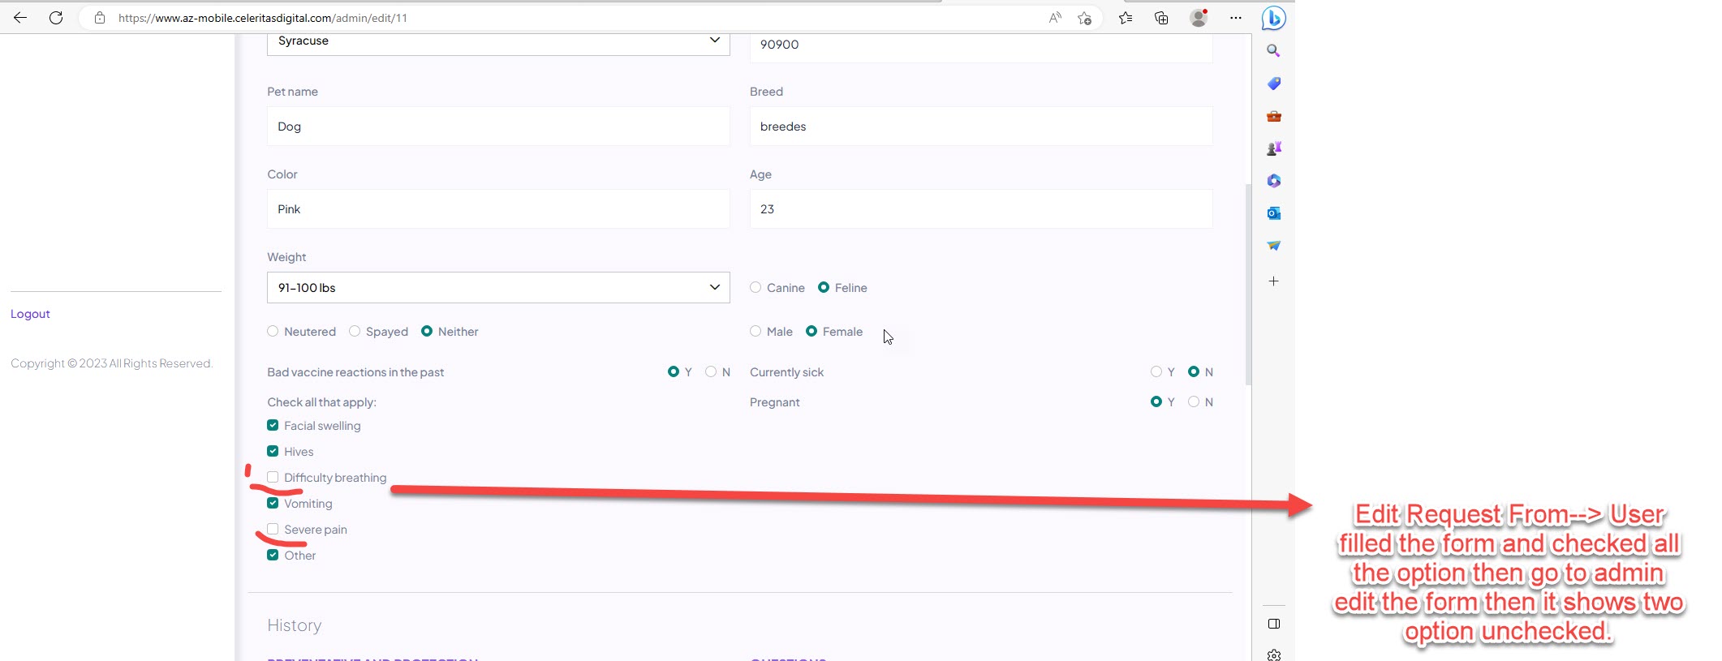Click the Pet name input field
This screenshot has width=1722, height=661.
(x=497, y=127)
